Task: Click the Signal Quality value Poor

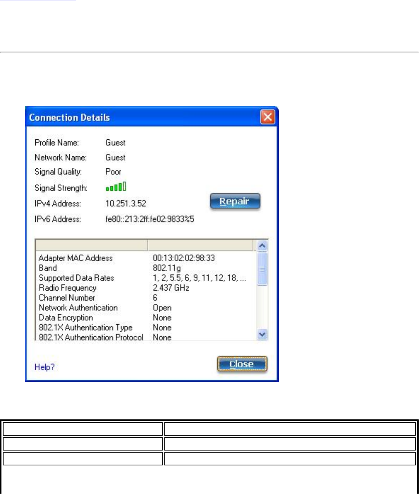Action: point(114,172)
